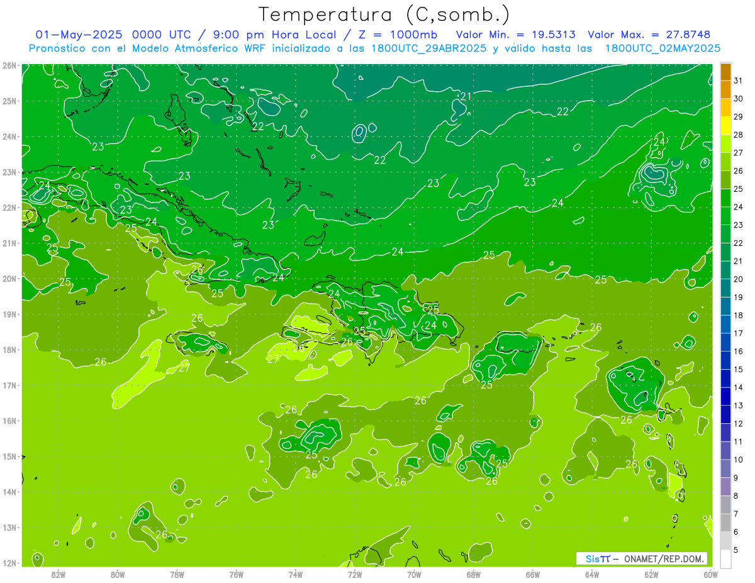Viewport: 755px width, 583px height.
Task: Click the legend scale label 28
Action: pyautogui.click(x=739, y=135)
